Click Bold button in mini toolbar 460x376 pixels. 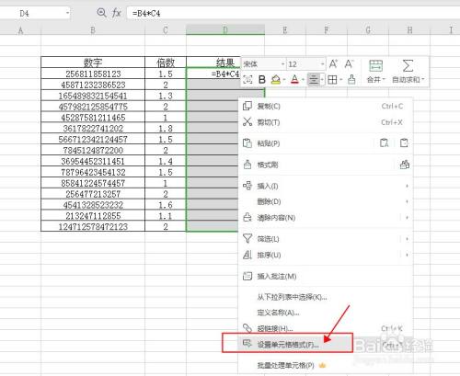[262, 80]
